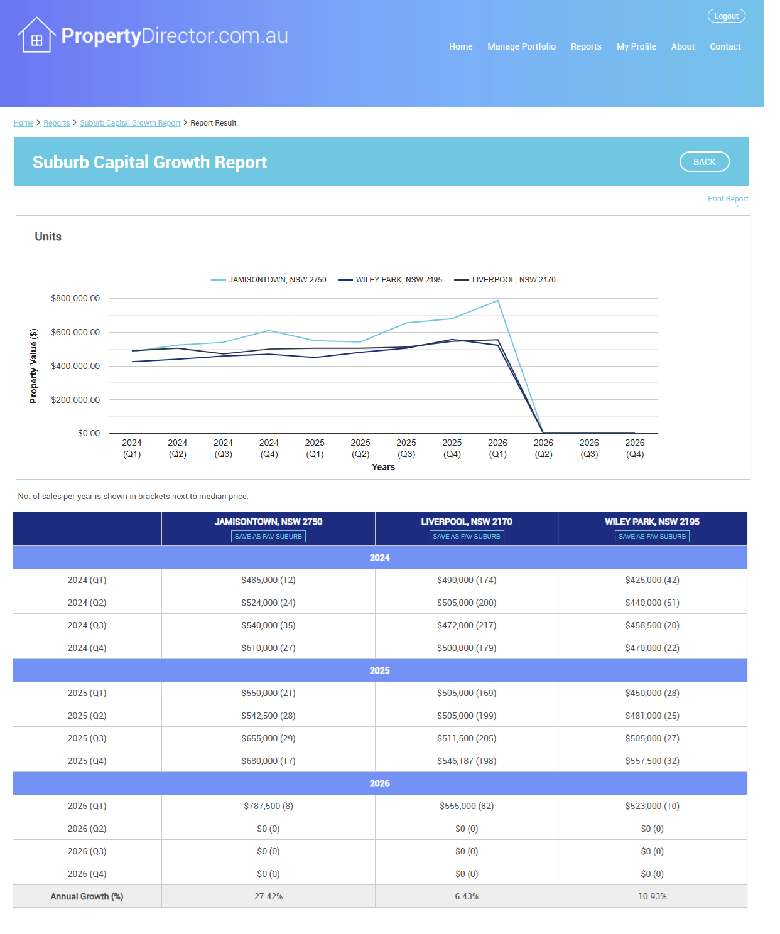Go to Suburb Capital Growth Report breadcrumb
Viewport: 780px width, 934px height.
(x=130, y=123)
